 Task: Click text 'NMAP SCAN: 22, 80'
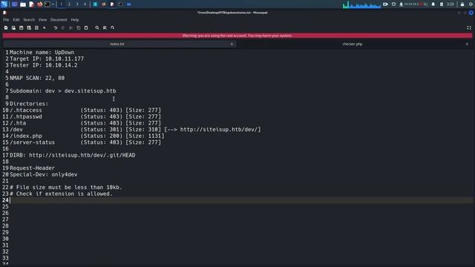click(37, 78)
